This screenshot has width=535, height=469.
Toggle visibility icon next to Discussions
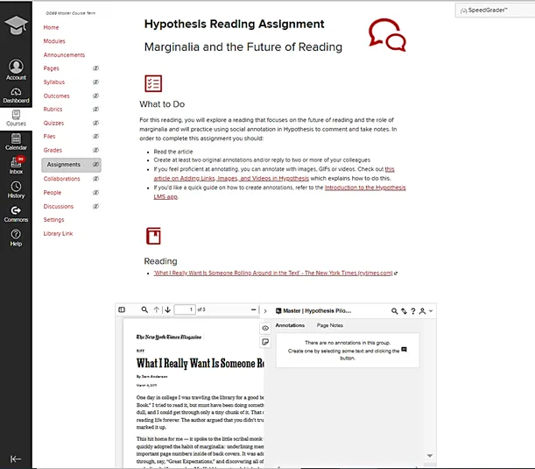pyautogui.click(x=95, y=206)
